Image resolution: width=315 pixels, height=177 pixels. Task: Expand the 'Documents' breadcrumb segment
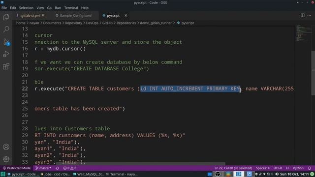point(52,23)
